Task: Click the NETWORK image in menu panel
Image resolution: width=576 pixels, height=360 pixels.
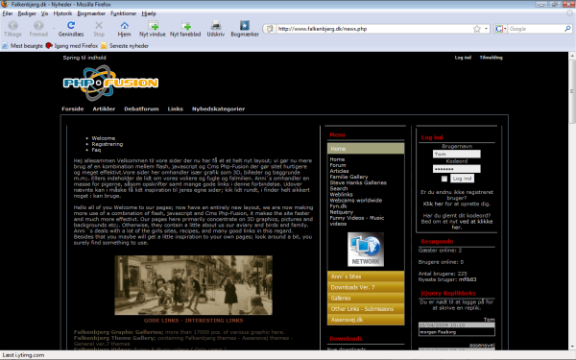Action: [x=366, y=249]
